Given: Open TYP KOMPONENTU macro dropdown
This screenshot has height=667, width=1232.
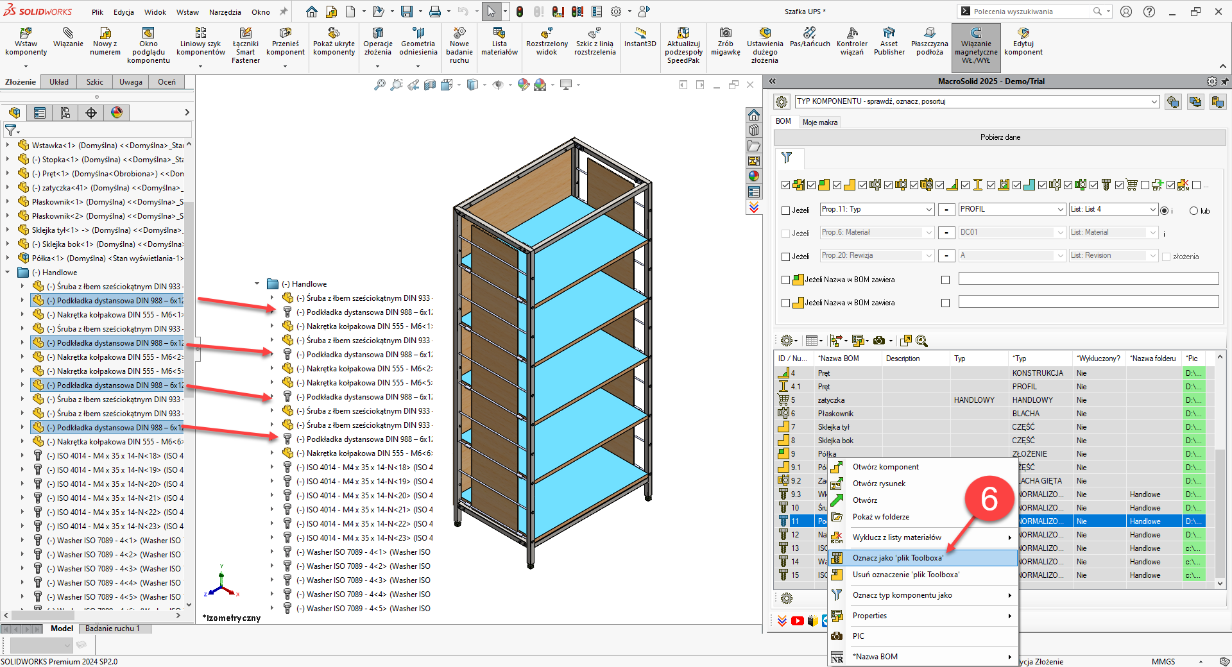Looking at the screenshot, I should coord(1154,101).
